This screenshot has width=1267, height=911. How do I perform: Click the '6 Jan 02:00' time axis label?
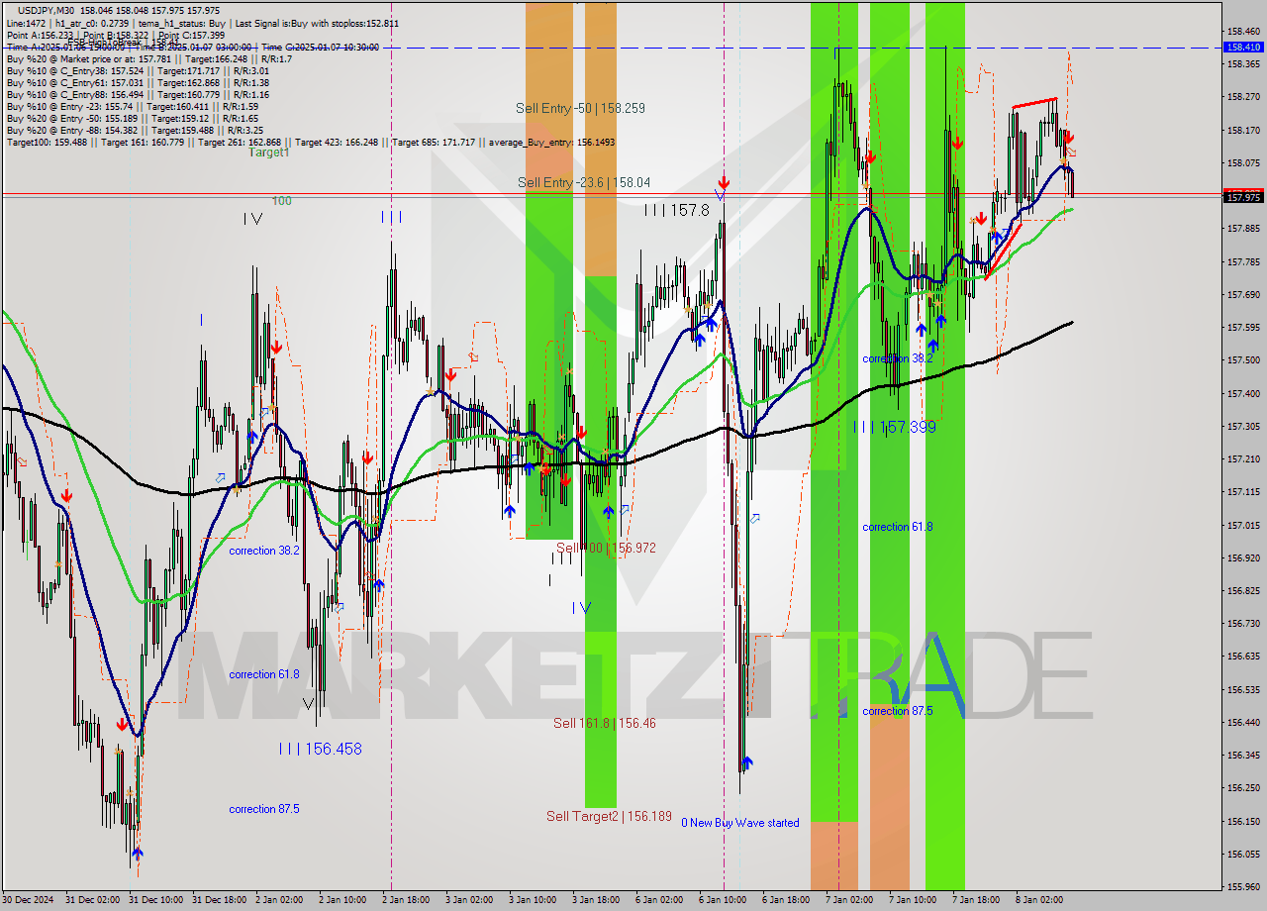[x=658, y=900]
